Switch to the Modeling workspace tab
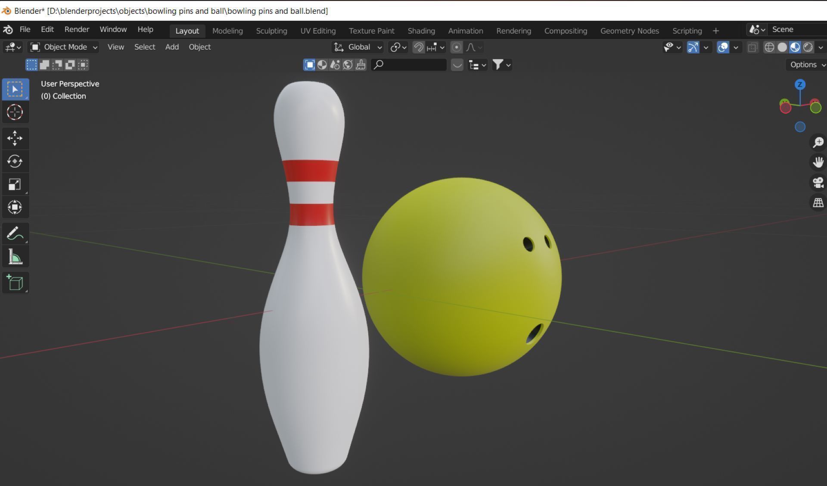 227,31
